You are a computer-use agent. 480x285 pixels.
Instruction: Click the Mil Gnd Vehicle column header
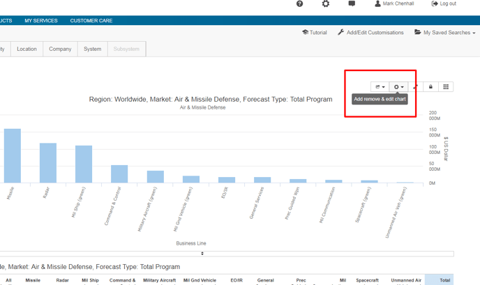click(200, 280)
